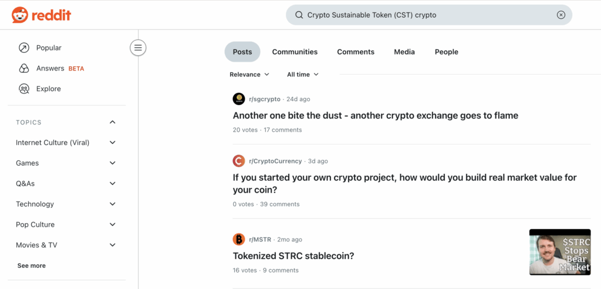
Task: Go to the Explore page
Action: (48, 89)
